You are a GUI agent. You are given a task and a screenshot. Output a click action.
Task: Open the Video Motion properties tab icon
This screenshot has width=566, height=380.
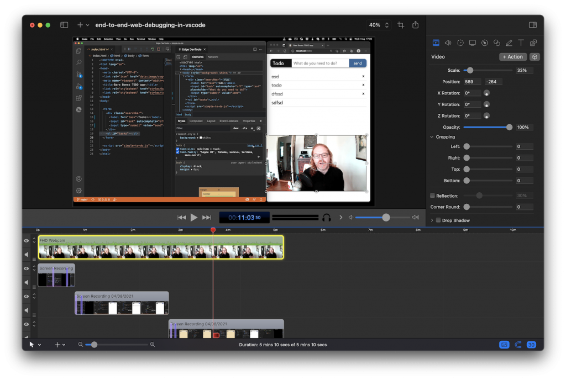coord(460,43)
